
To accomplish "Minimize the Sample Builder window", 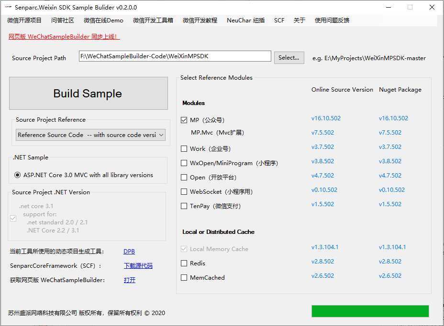I will coord(388,7).
